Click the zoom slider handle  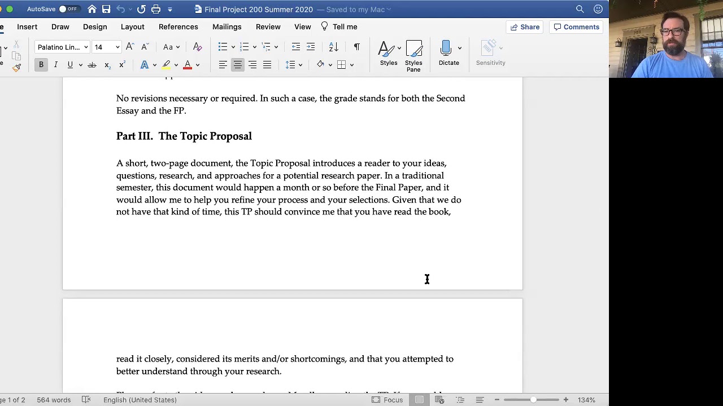coord(533,400)
